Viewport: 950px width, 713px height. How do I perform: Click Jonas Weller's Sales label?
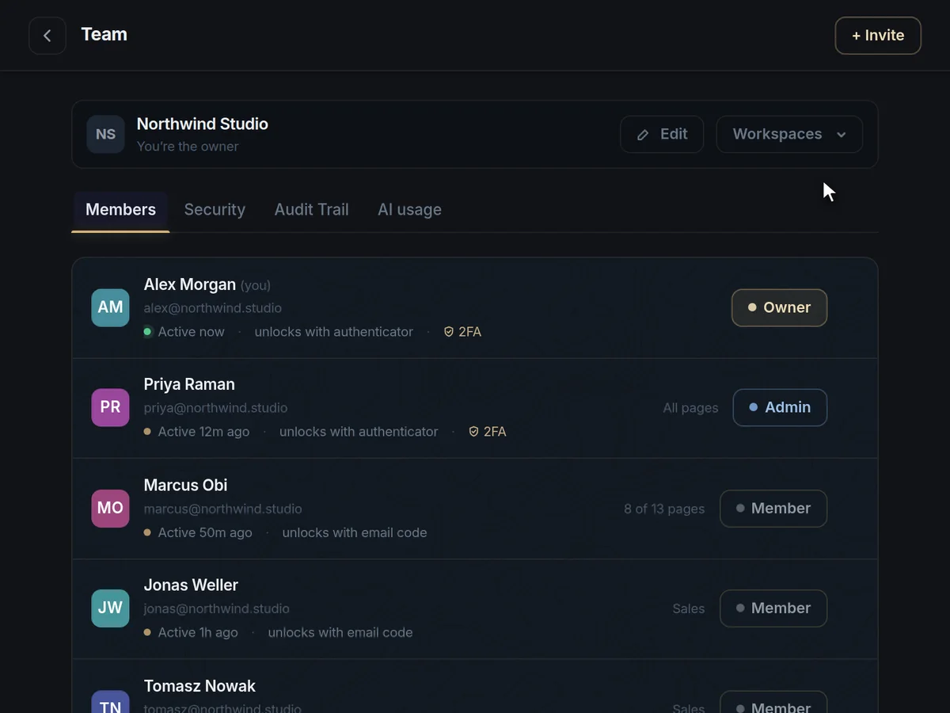[689, 608]
